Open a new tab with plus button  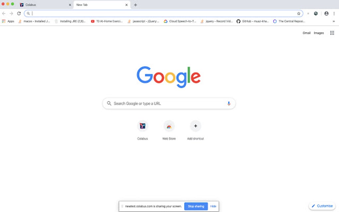pos(135,5)
